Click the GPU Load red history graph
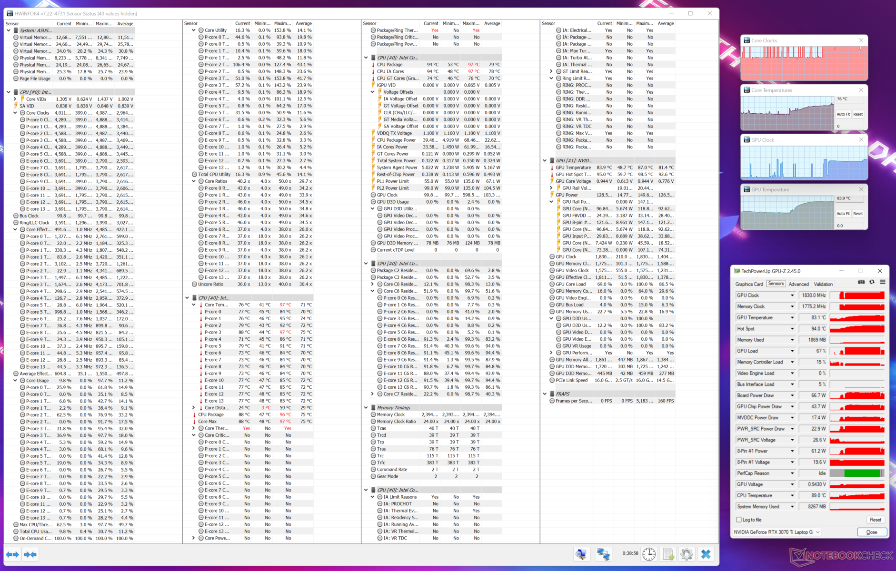The width and height of the screenshot is (896, 571). [x=857, y=351]
